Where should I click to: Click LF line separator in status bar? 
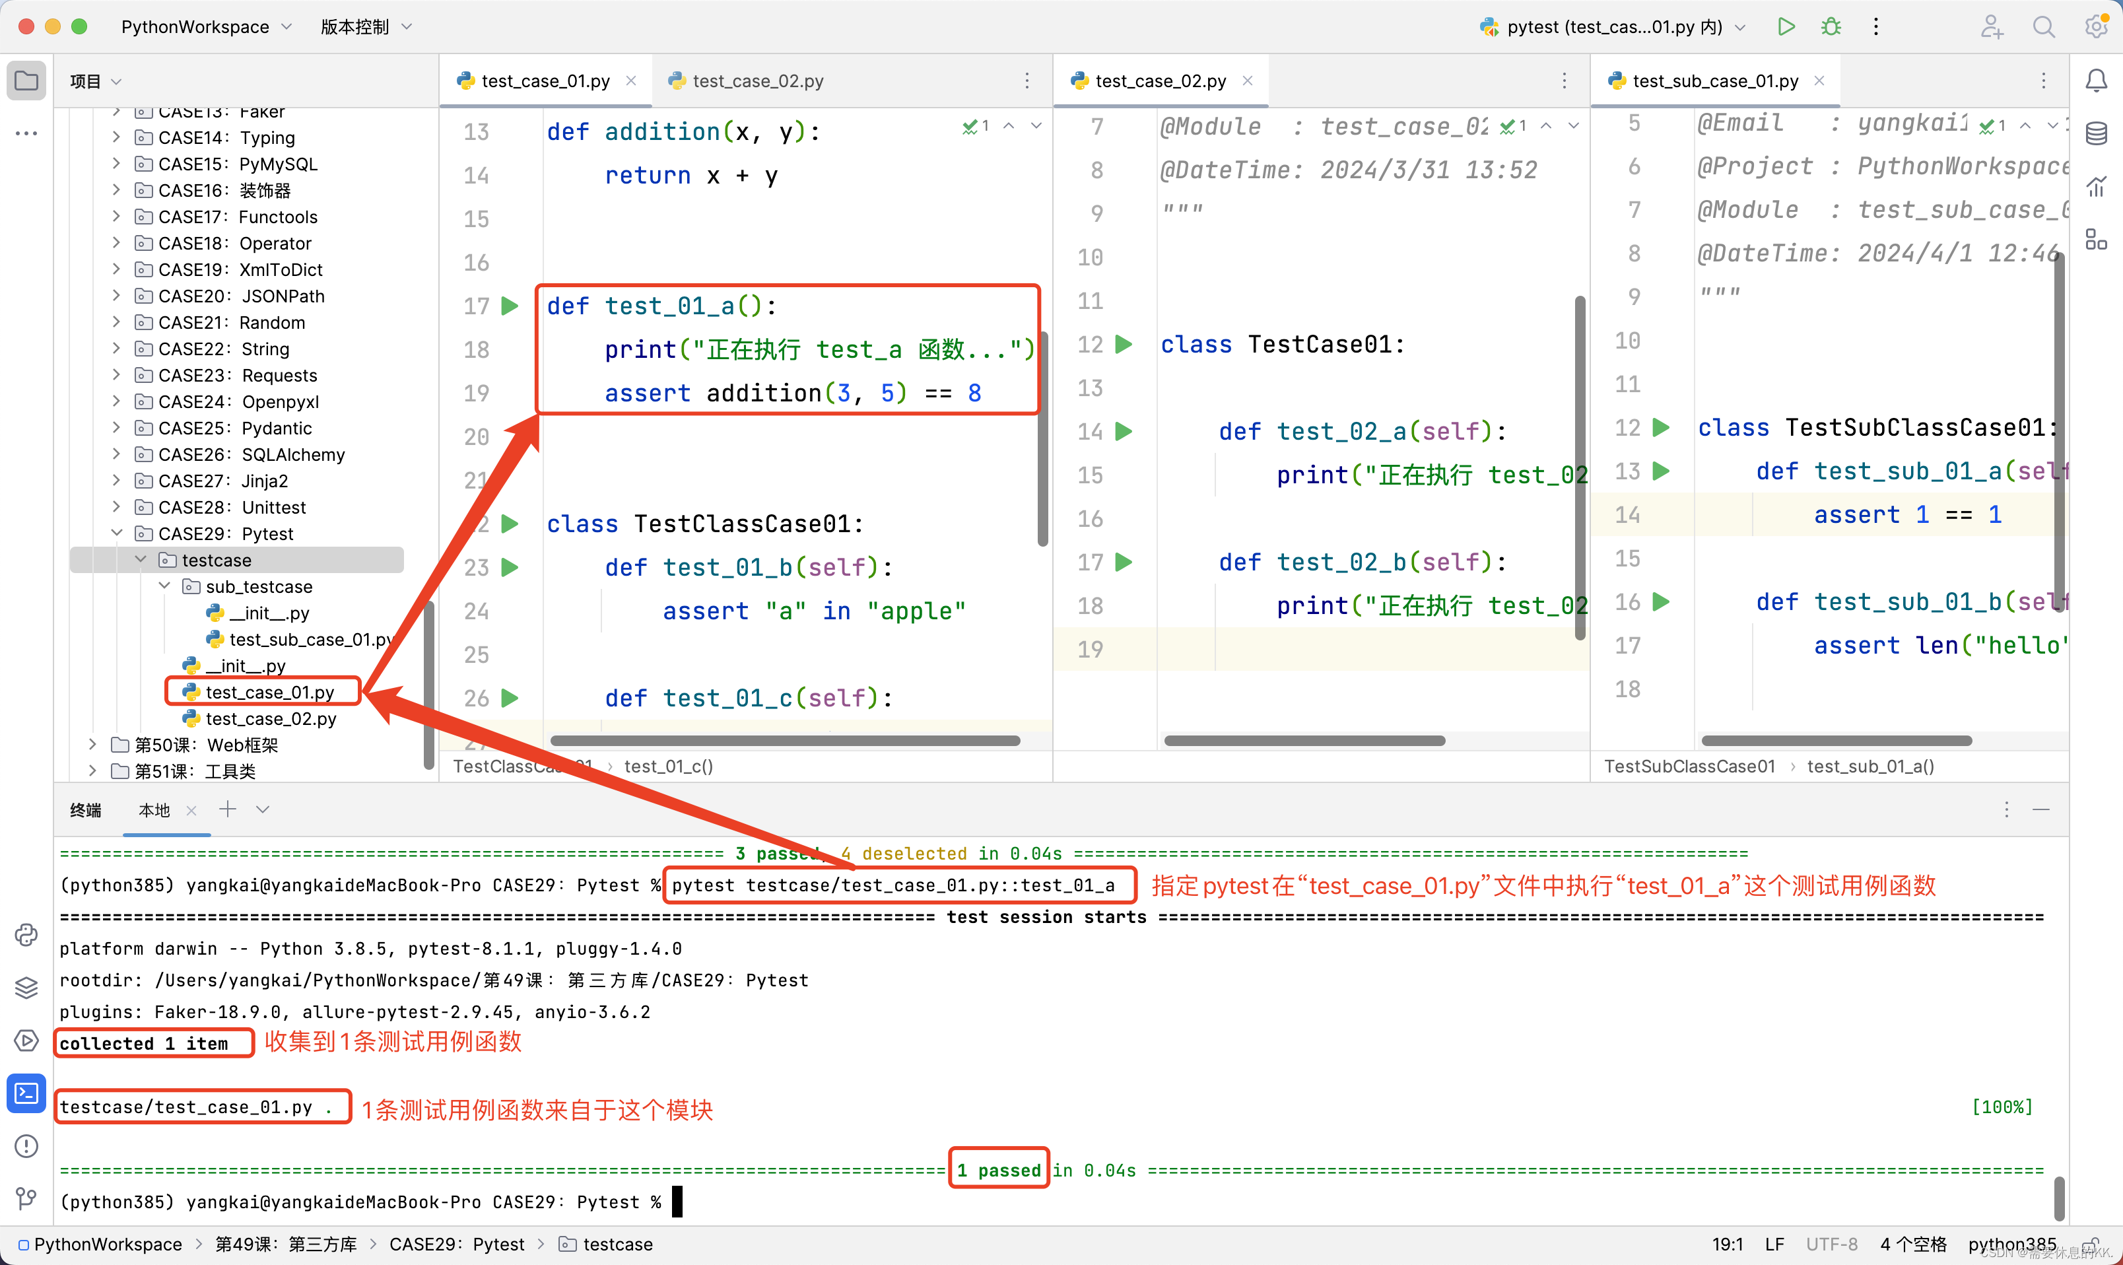tap(1774, 1244)
